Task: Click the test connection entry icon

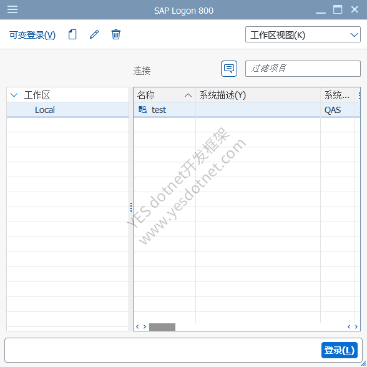Action: 142,110
